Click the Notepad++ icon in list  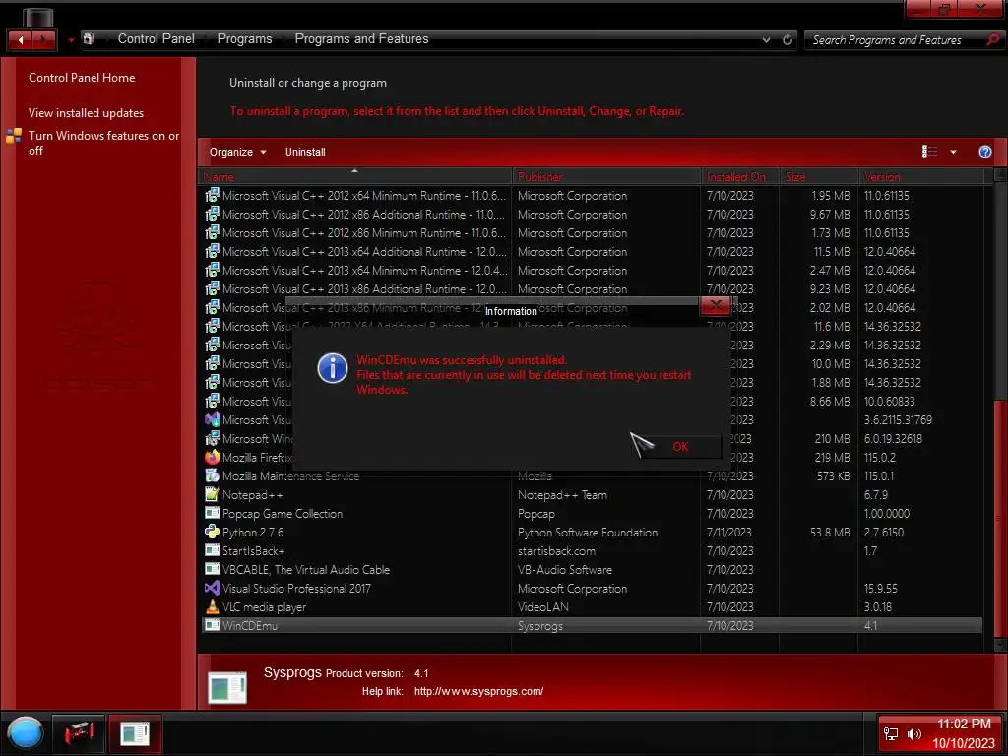(x=213, y=494)
